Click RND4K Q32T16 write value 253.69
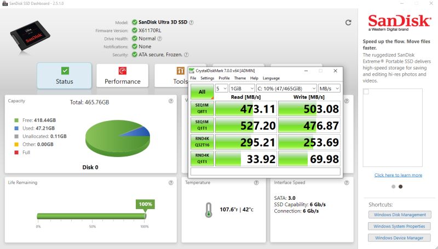 point(309,142)
